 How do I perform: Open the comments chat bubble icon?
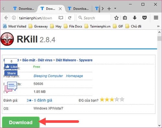coord(11,87)
